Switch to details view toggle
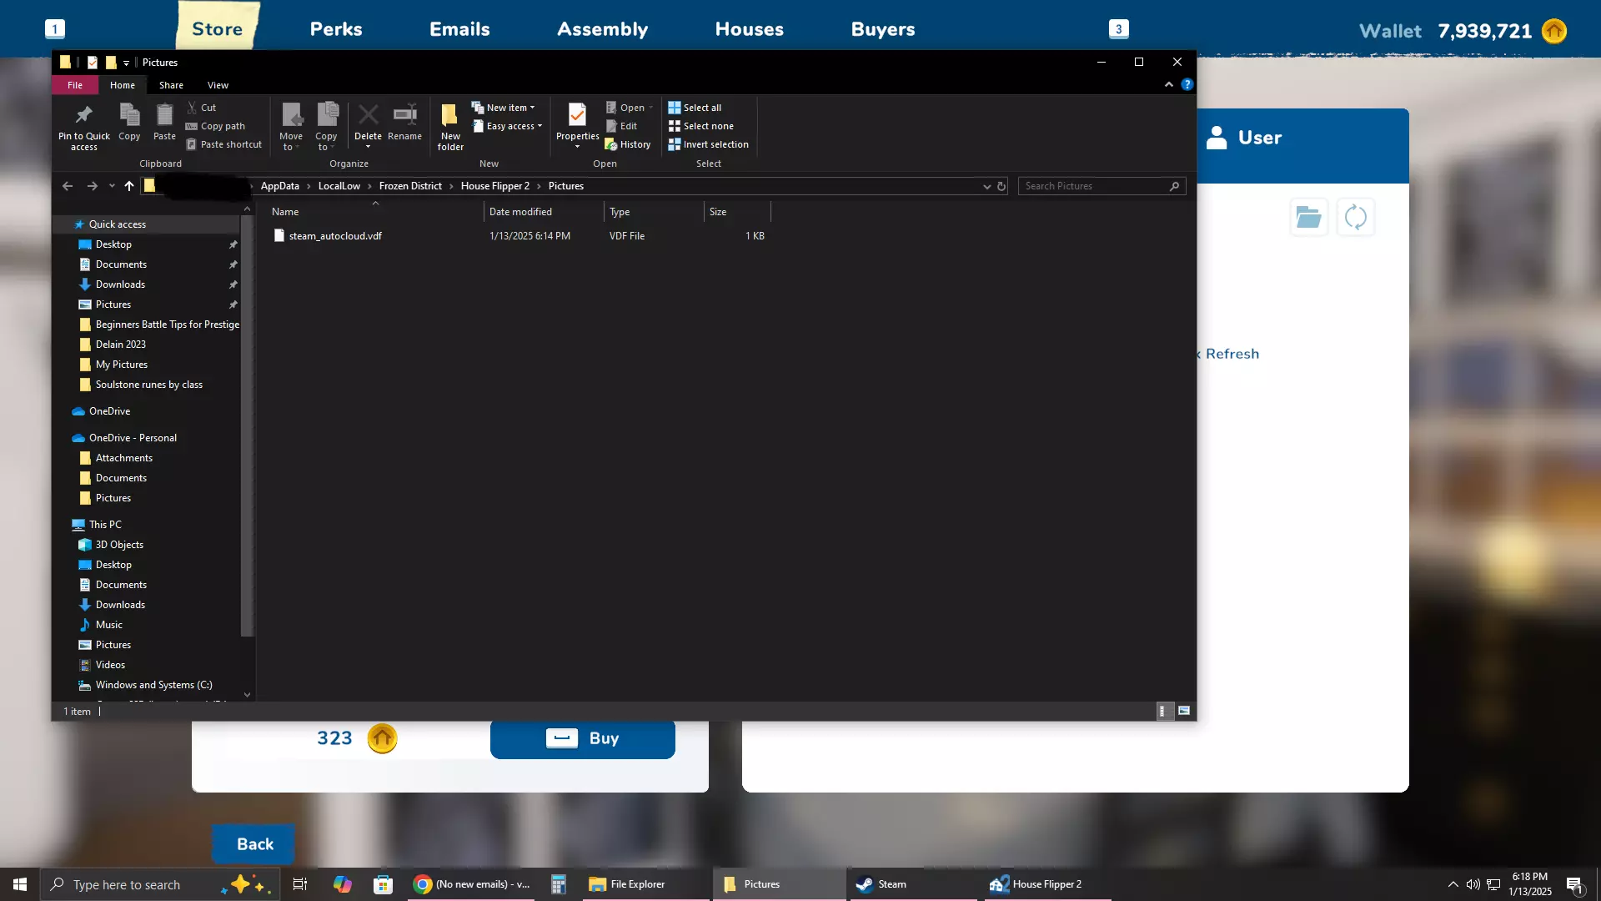Image resolution: width=1601 pixels, height=901 pixels. point(1162,711)
